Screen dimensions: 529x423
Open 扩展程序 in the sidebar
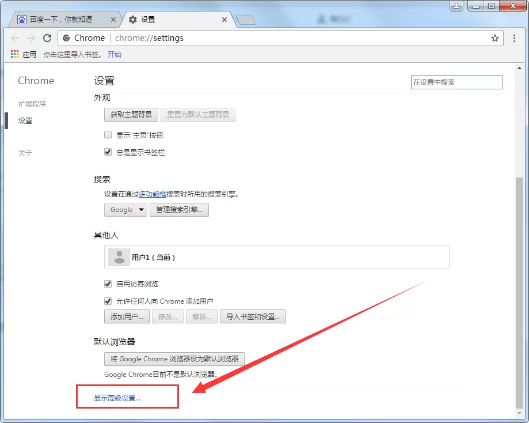[x=32, y=104]
